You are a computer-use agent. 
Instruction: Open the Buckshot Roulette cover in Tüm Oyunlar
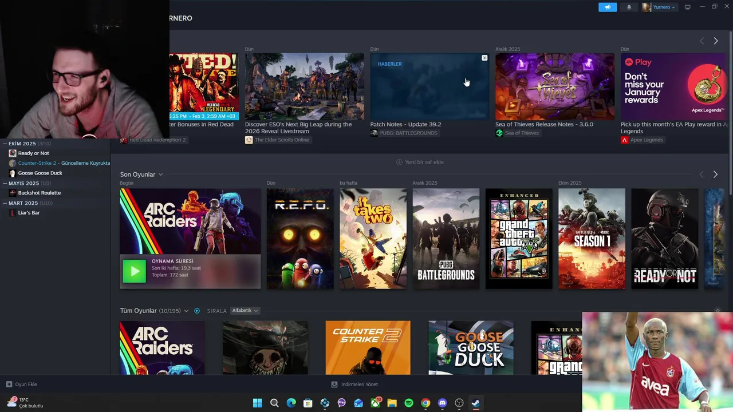[x=265, y=348]
